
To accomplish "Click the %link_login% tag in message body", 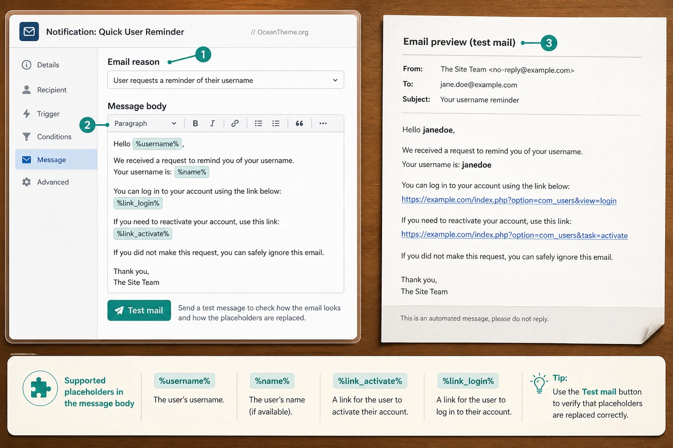I will click(138, 203).
